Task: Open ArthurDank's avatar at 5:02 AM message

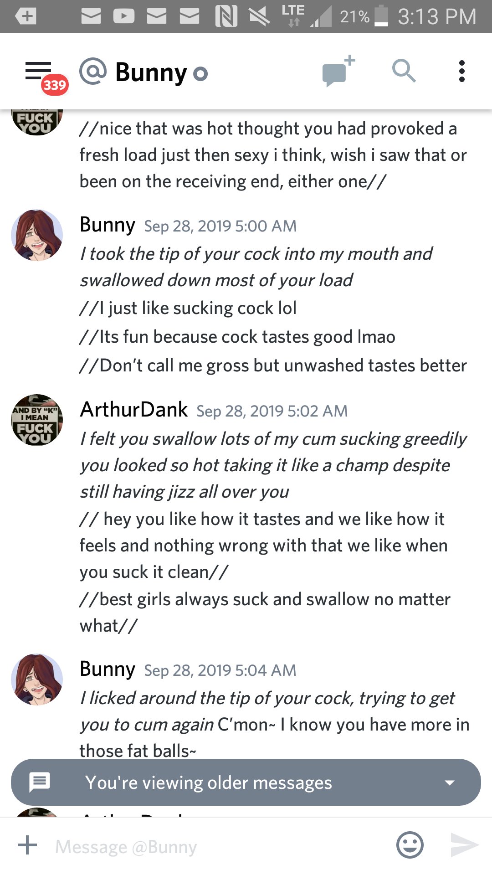Action: [37, 420]
